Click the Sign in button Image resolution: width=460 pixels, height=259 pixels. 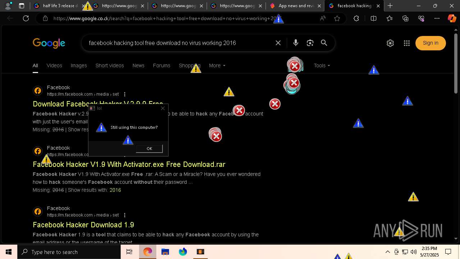pyautogui.click(x=431, y=43)
